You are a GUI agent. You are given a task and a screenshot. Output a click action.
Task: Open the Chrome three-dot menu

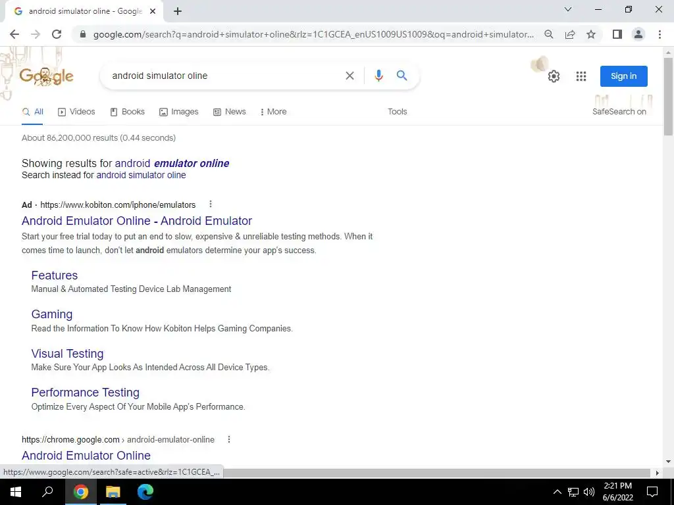(660, 34)
